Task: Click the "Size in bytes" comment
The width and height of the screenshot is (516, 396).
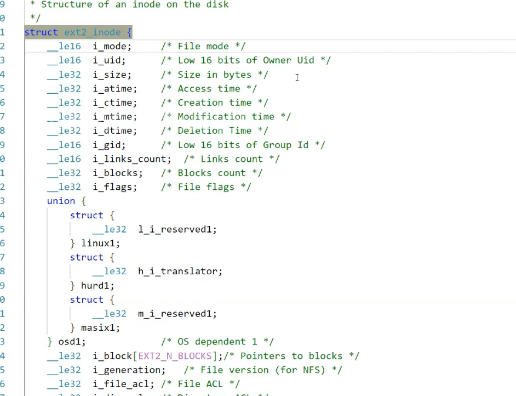Action: pyautogui.click(x=215, y=75)
